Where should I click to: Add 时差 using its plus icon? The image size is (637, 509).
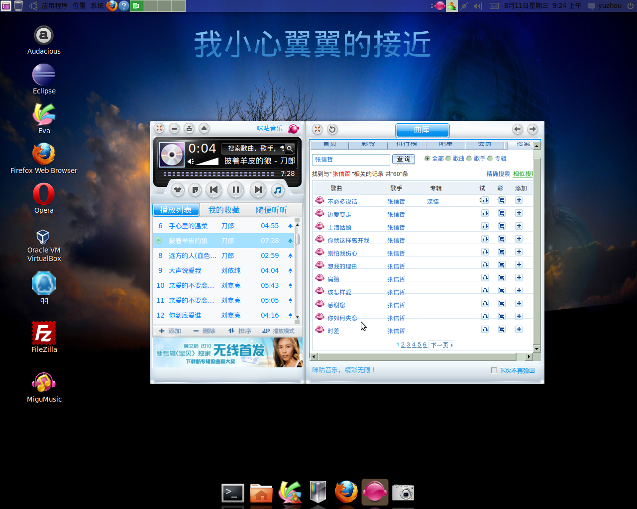(x=519, y=329)
